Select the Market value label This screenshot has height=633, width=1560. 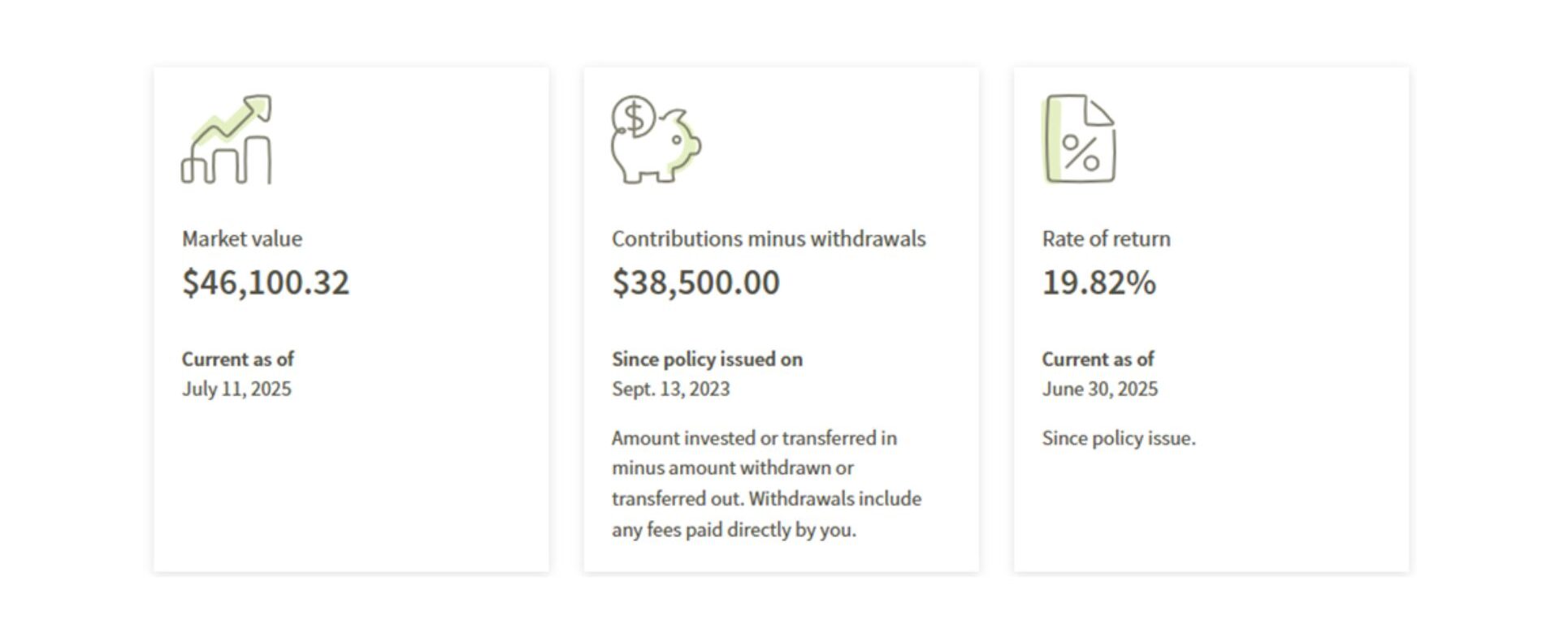(x=242, y=239)
